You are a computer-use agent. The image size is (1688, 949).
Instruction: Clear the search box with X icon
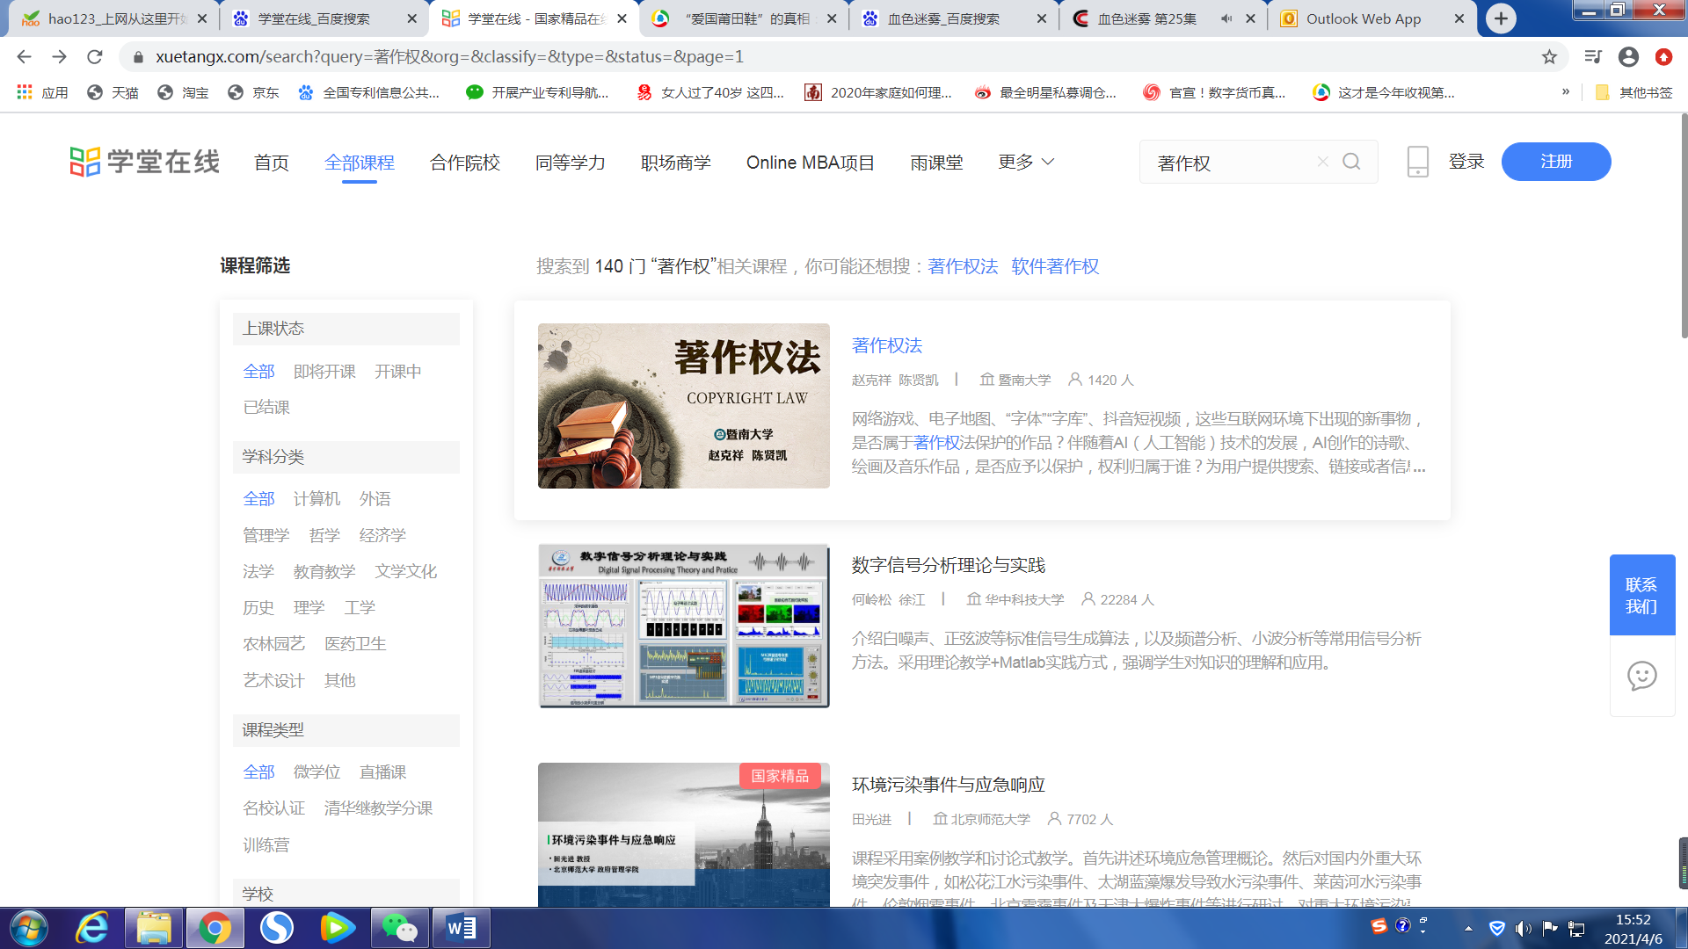[1322, 162]
